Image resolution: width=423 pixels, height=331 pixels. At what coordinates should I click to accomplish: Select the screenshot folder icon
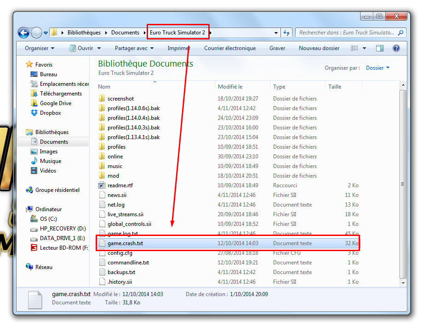point(102,99)
